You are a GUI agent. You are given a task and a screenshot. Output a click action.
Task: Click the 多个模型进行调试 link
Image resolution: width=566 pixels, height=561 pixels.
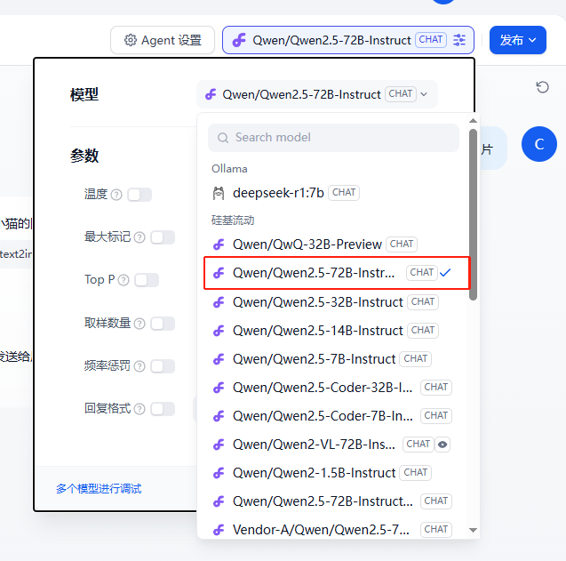99,489
